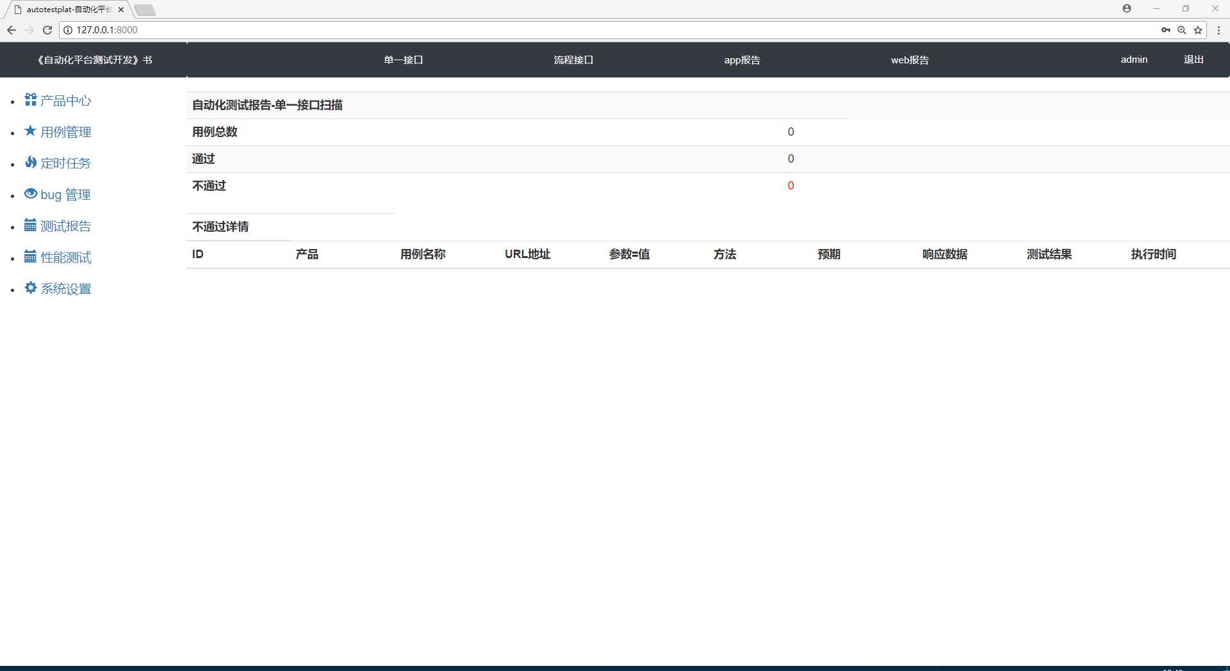Open 单一接口 report menu

[404, 60]
